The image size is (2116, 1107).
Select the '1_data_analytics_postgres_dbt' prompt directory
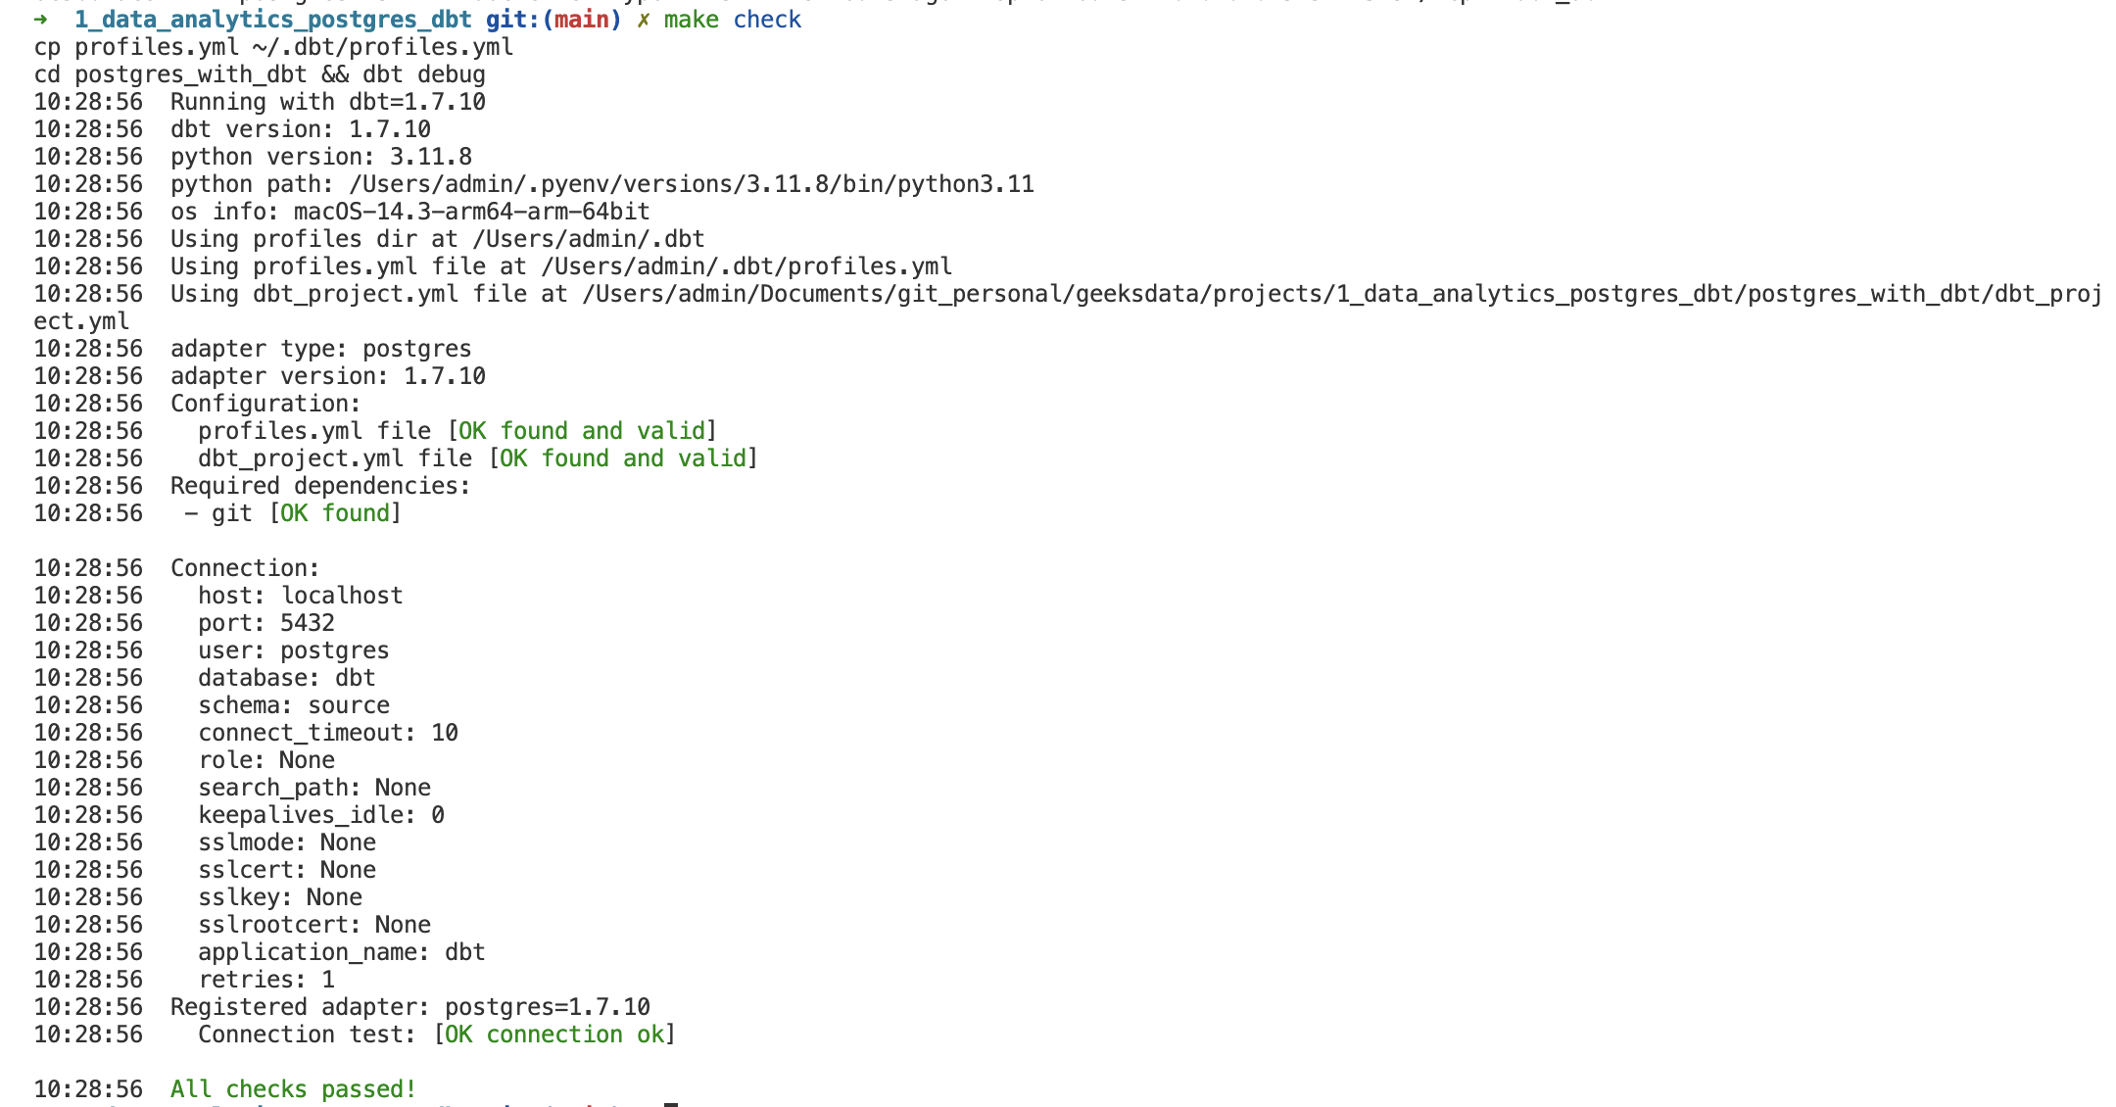[273, 21]
